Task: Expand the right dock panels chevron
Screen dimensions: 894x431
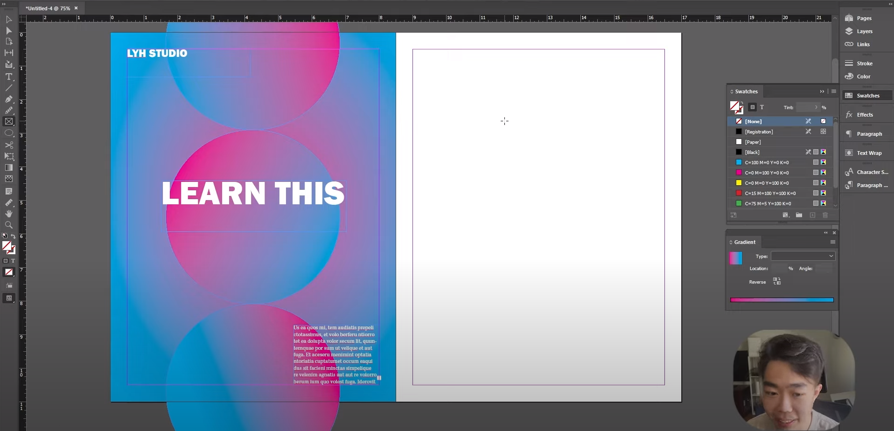Action: click(890, 4)
